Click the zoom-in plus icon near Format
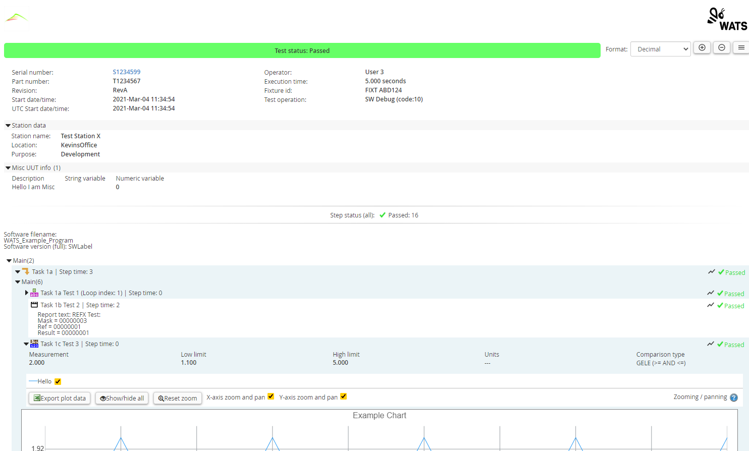The height and width of the screenshot is (451, 749). [x=702, y=47]
